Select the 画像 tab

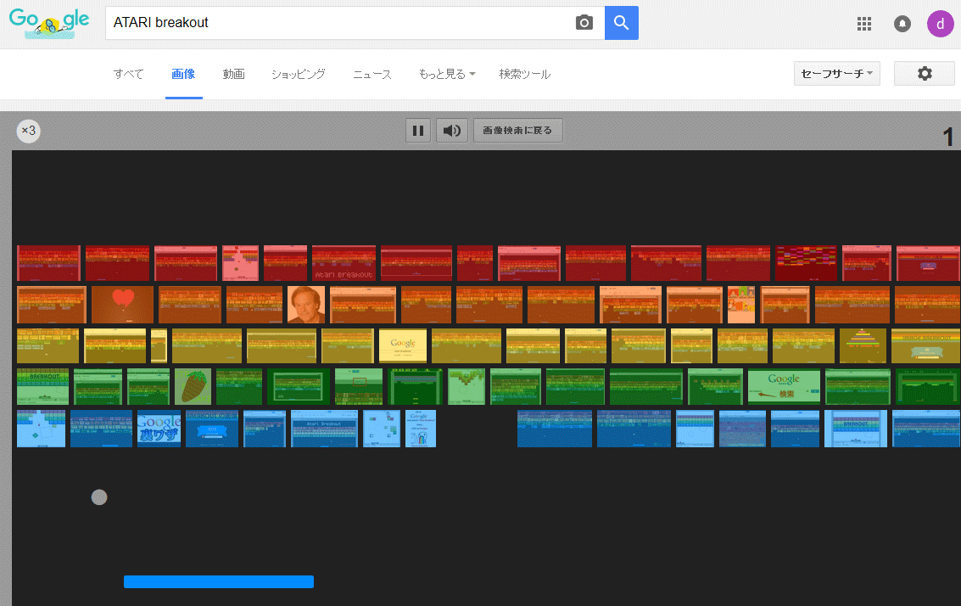(183, 74)
